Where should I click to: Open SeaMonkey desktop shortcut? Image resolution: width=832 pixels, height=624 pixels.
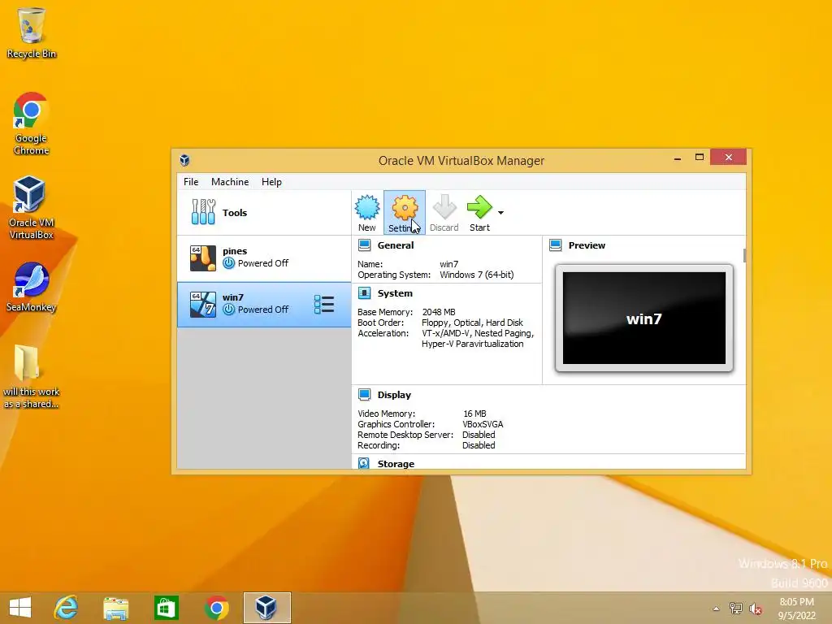(32, 287)
